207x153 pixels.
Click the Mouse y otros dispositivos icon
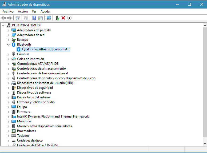[13, 126]
